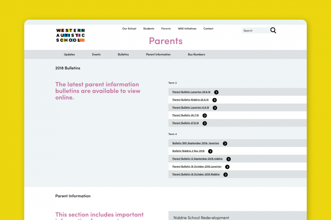The width and height of the screenshot is (331, 220).
Task: Click arrow icon beside Parent Bulletin 13 September 2018 niddrie
Action: pos(228,159)
